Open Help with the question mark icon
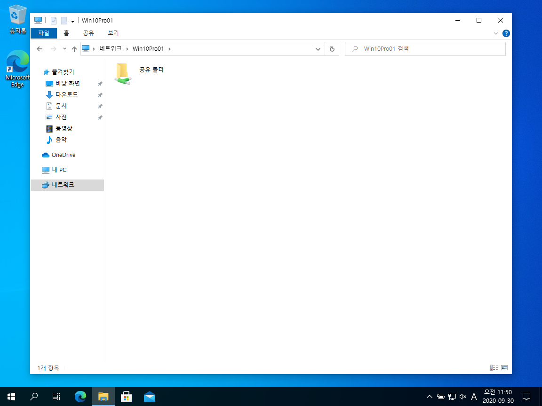The image size is (542, 406). click(x=506, y=33)
